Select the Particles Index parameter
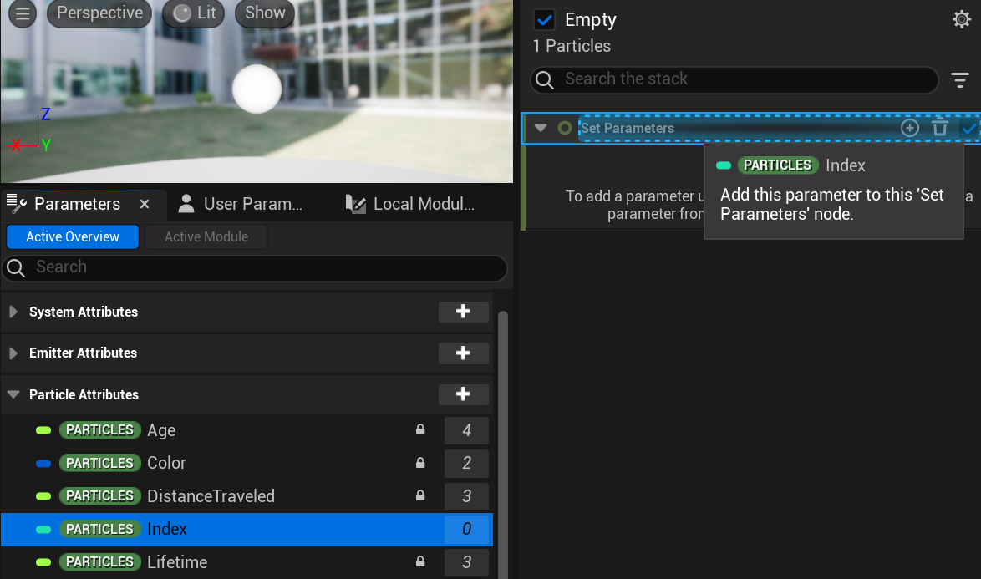981x579 pixels. coord(247,530)
